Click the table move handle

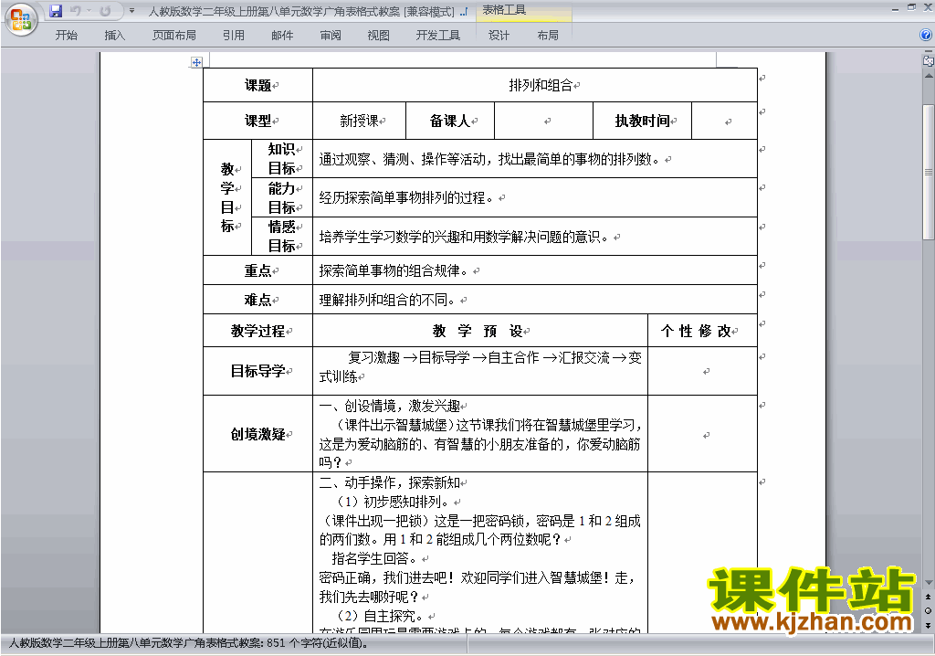(x=196, y=62)
